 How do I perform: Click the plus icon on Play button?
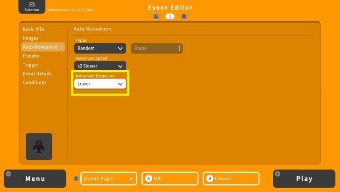pyautogui.click(x=277, y=174)
